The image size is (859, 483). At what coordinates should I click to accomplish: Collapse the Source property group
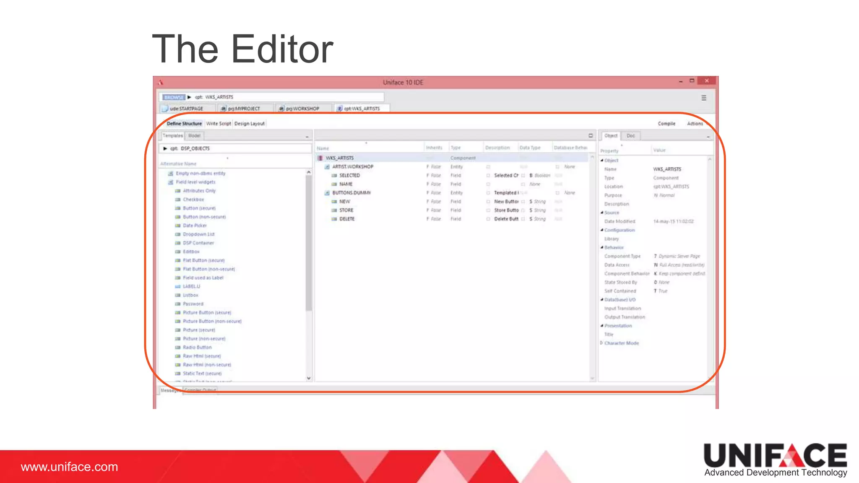tap(602, 213)
